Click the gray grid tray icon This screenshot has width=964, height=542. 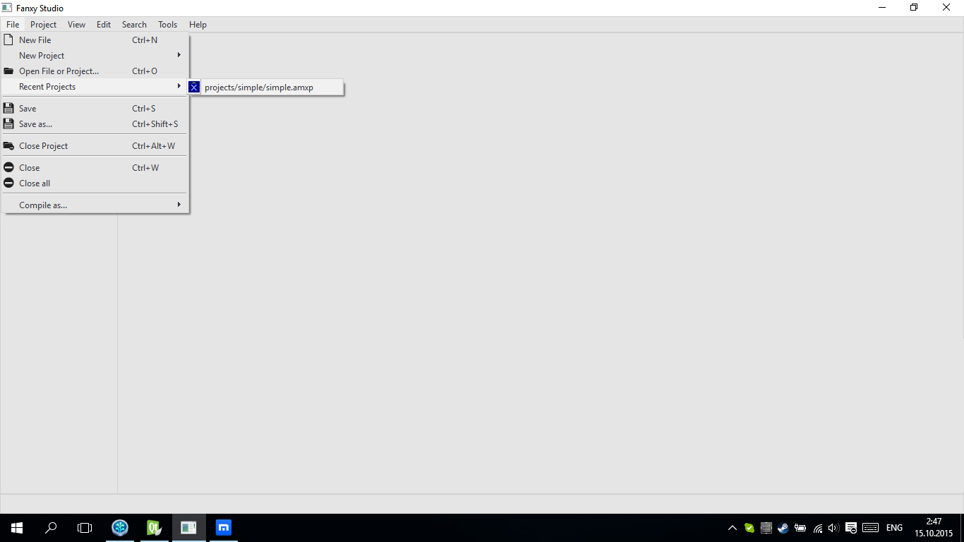click(766, 528)
